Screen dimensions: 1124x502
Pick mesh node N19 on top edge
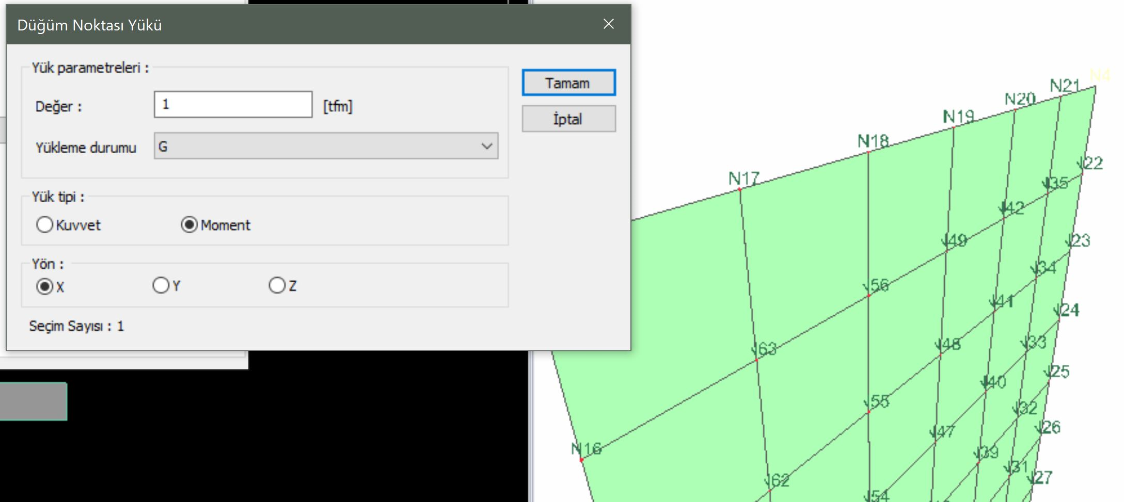click(x=954, y=127)
